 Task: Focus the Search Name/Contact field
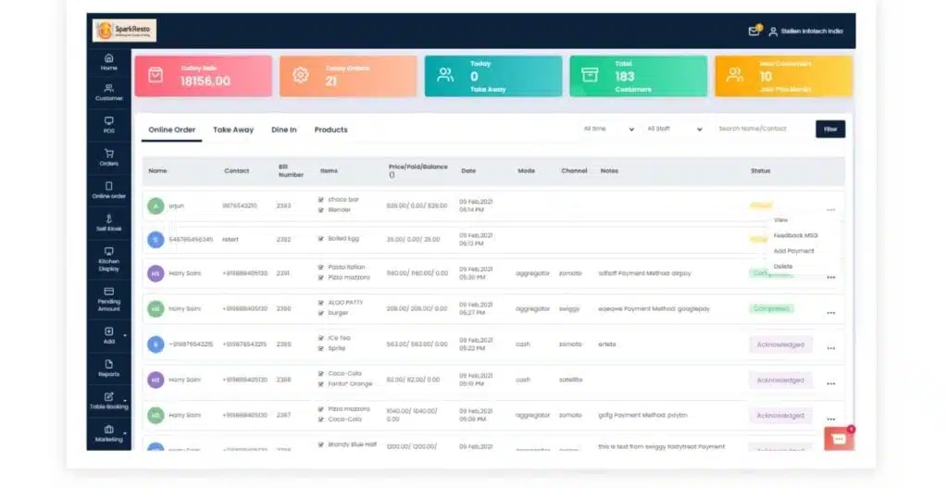tap(762, 129)
